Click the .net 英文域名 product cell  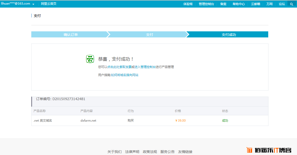coord(43,121)
